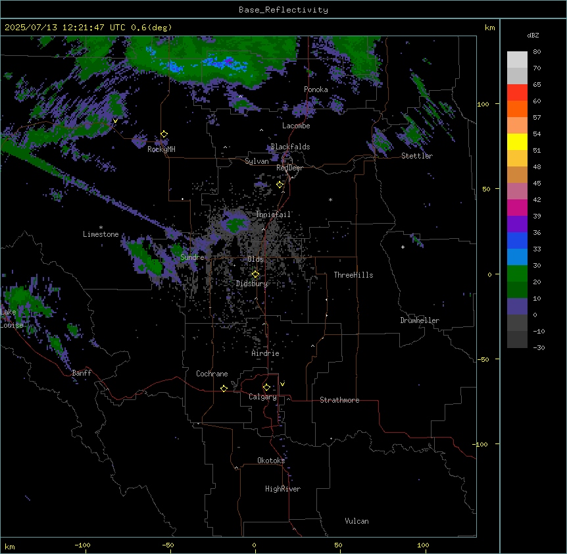Click the HighRiver label
The image size is (567, 554).
283,489
